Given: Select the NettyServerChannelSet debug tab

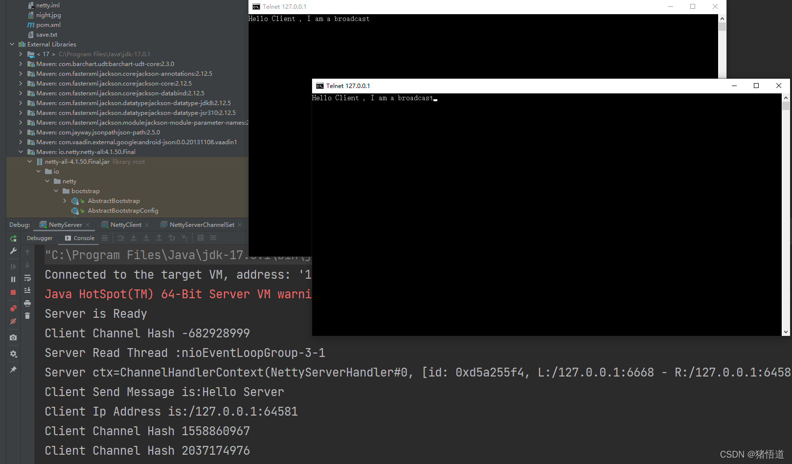Looking at the screenshot, I should 202,225.
